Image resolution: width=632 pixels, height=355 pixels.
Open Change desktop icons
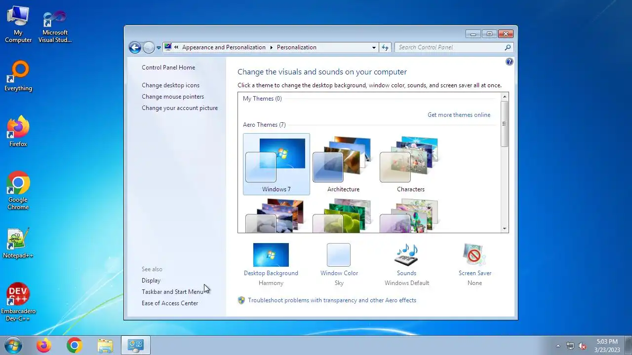pos(171,85)
